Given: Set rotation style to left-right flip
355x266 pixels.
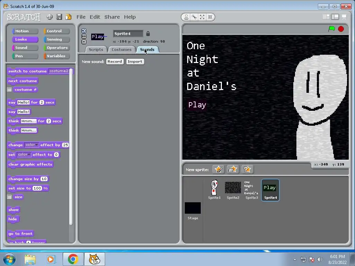Looking at the screenshot, I should (84, 36).
